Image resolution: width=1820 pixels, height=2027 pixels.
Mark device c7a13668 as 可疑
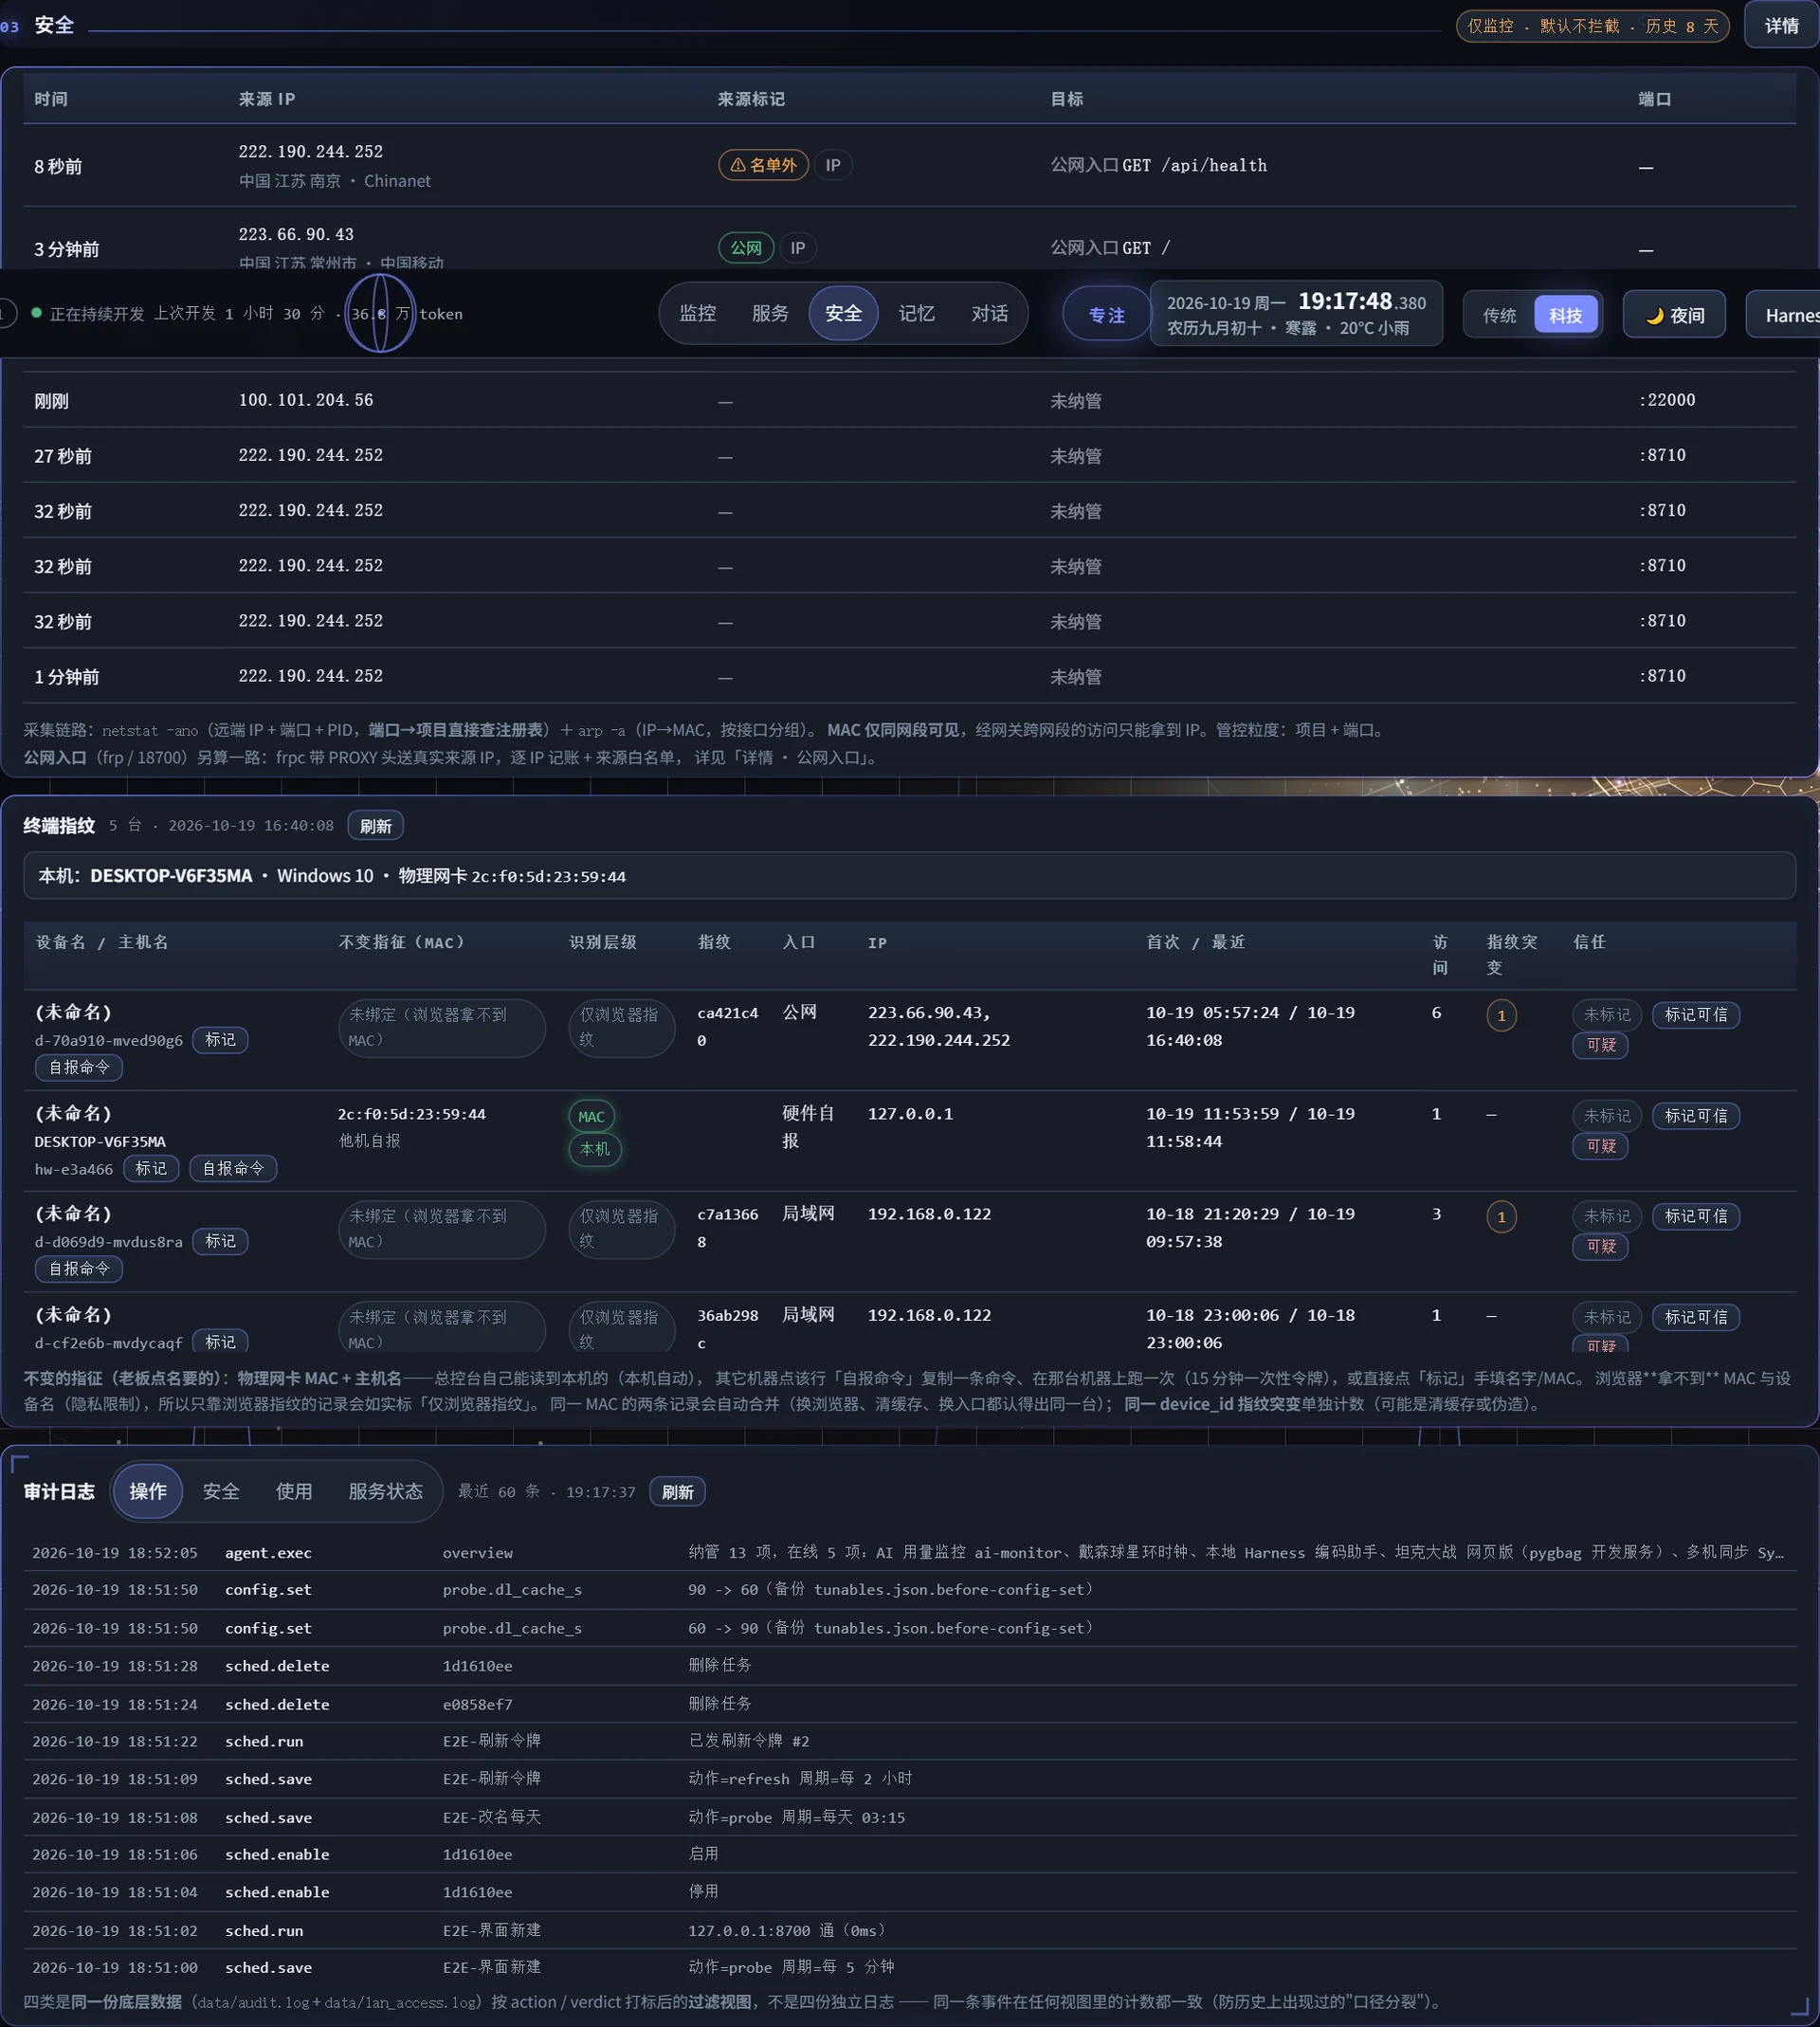pos(1601,1248)
